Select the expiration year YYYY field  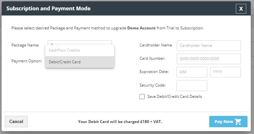pyautogui.click(x=225, y=72)
